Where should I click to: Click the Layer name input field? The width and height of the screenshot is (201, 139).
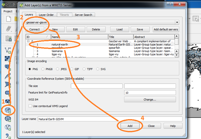point(110,119)
